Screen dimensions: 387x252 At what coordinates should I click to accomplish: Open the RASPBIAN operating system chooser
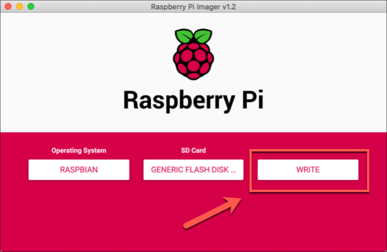79,170
